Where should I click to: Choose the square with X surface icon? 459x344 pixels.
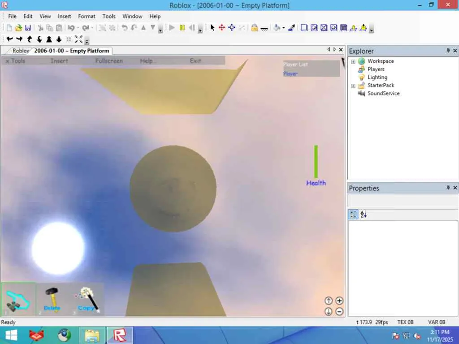324,28
